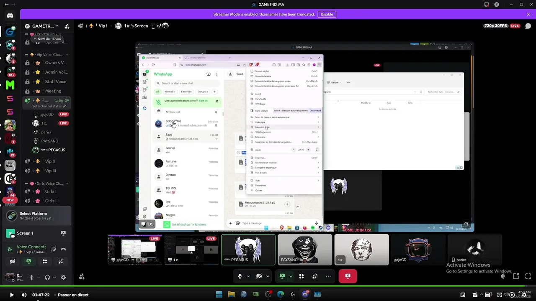Mute microphone in call control bar
The width and height of the screenshot is (536, 301).
(240, 276)
